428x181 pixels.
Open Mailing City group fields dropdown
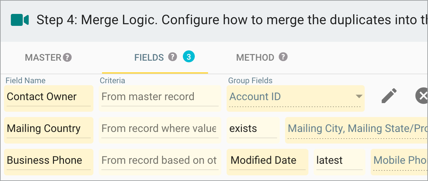pos(356,130)
